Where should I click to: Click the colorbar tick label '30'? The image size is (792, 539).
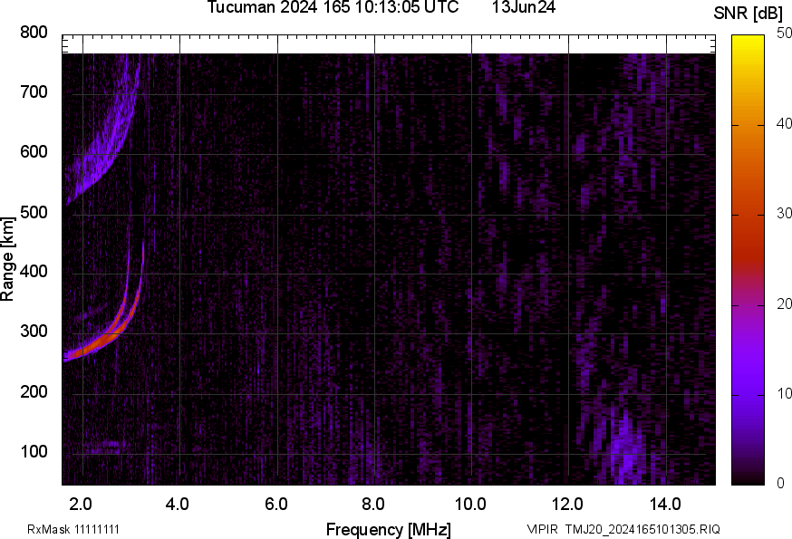785,213
